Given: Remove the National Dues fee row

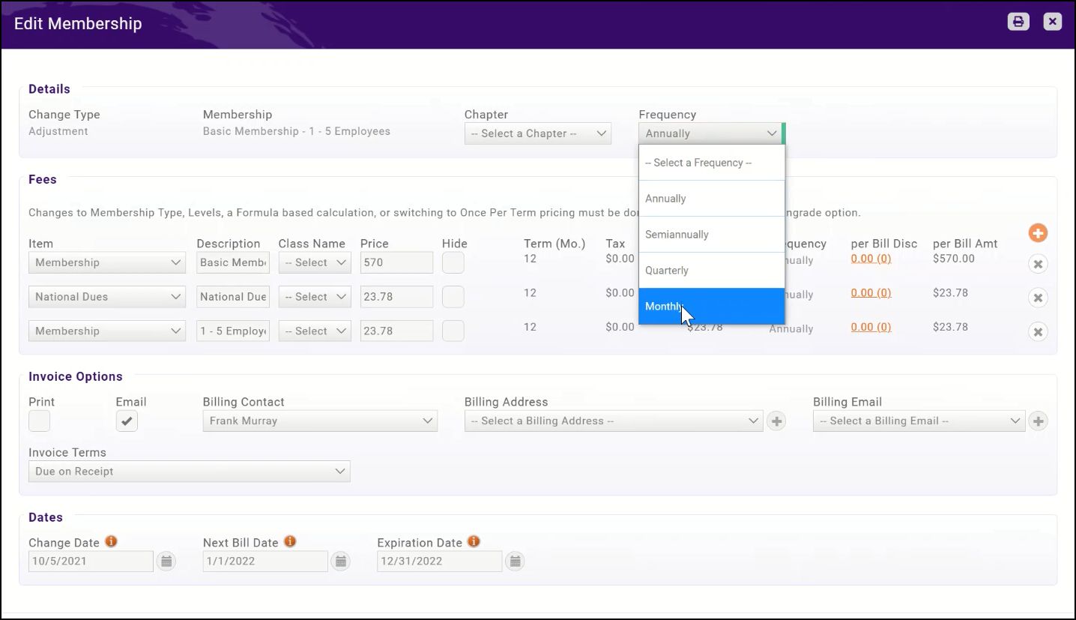Looking at the screenshot, I should tap(1038, 298).
